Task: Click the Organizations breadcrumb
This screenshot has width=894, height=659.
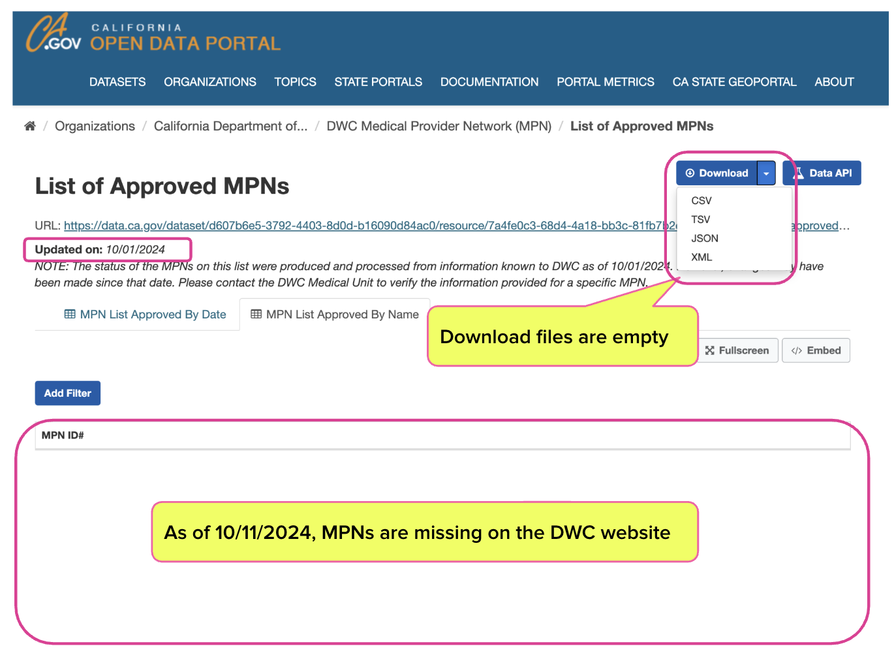Action: click(95, 126)
